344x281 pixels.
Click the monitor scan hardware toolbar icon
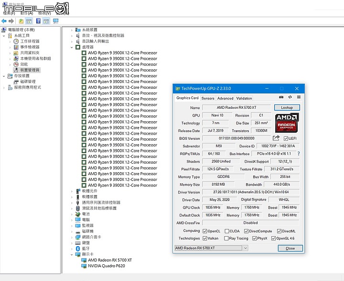56,21
